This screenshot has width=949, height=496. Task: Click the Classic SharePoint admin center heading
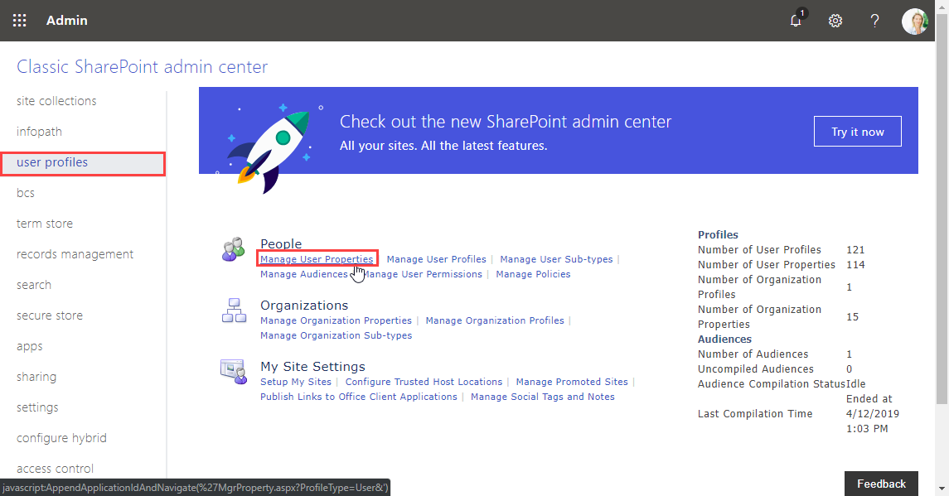click(x=143, y=66)
